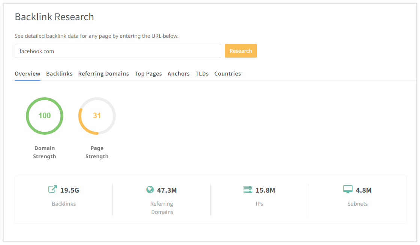Click the 19.5G backlinks count
This screenshot has height=245, width=420.
70,190
